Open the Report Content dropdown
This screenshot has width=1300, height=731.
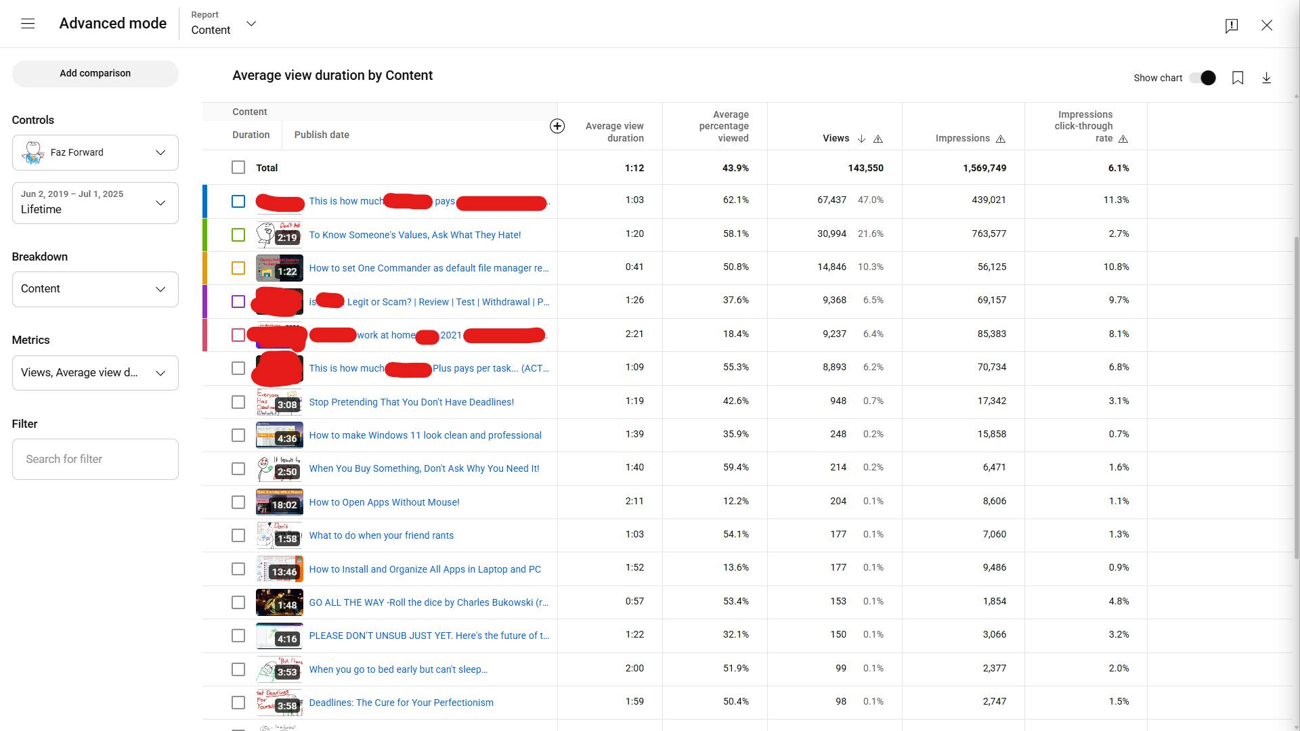223,24
